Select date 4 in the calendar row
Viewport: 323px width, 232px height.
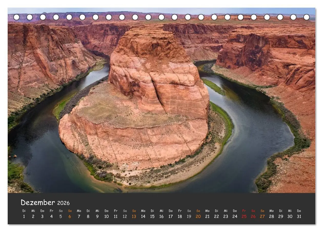point(52,216)
